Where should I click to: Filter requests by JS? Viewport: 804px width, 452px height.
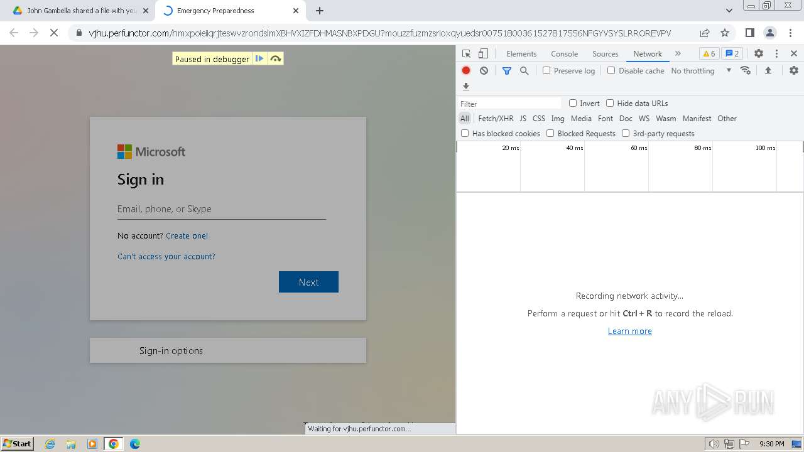click(523, 119)
